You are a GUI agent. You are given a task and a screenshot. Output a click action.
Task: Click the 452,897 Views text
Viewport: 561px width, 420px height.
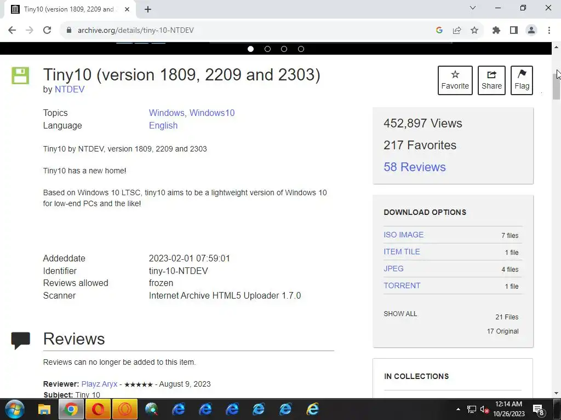tap(423, 123)
